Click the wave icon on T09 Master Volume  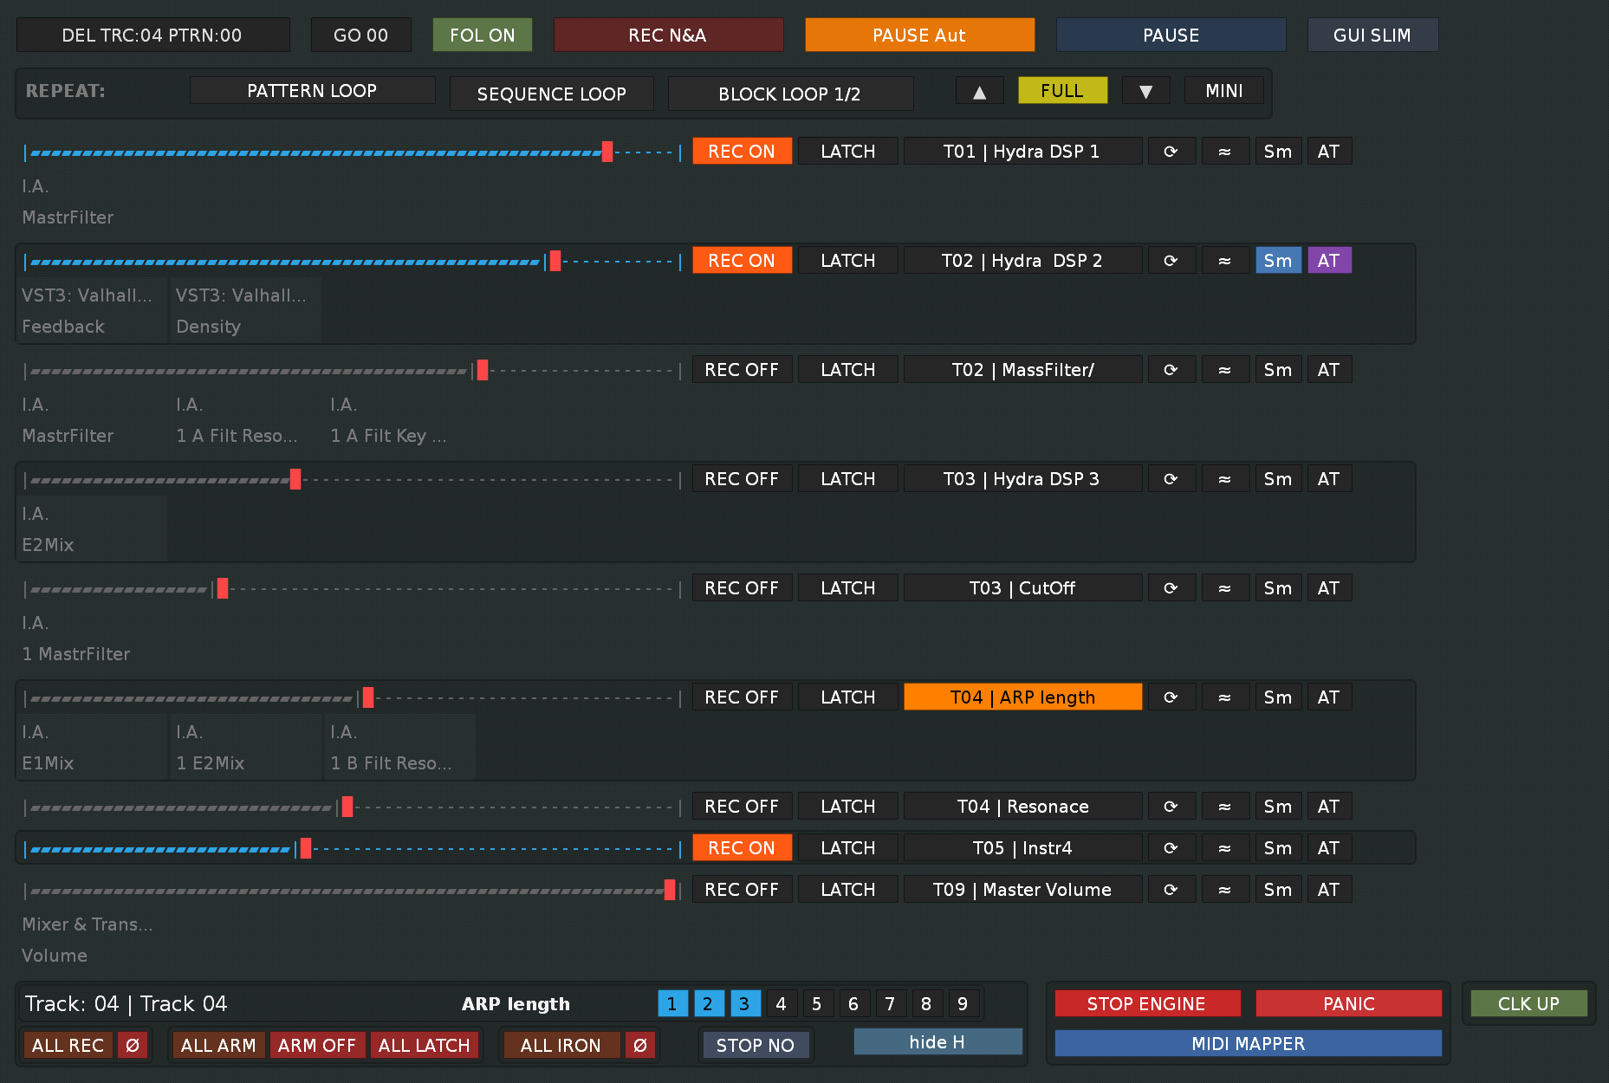(x=1225, y=890)
